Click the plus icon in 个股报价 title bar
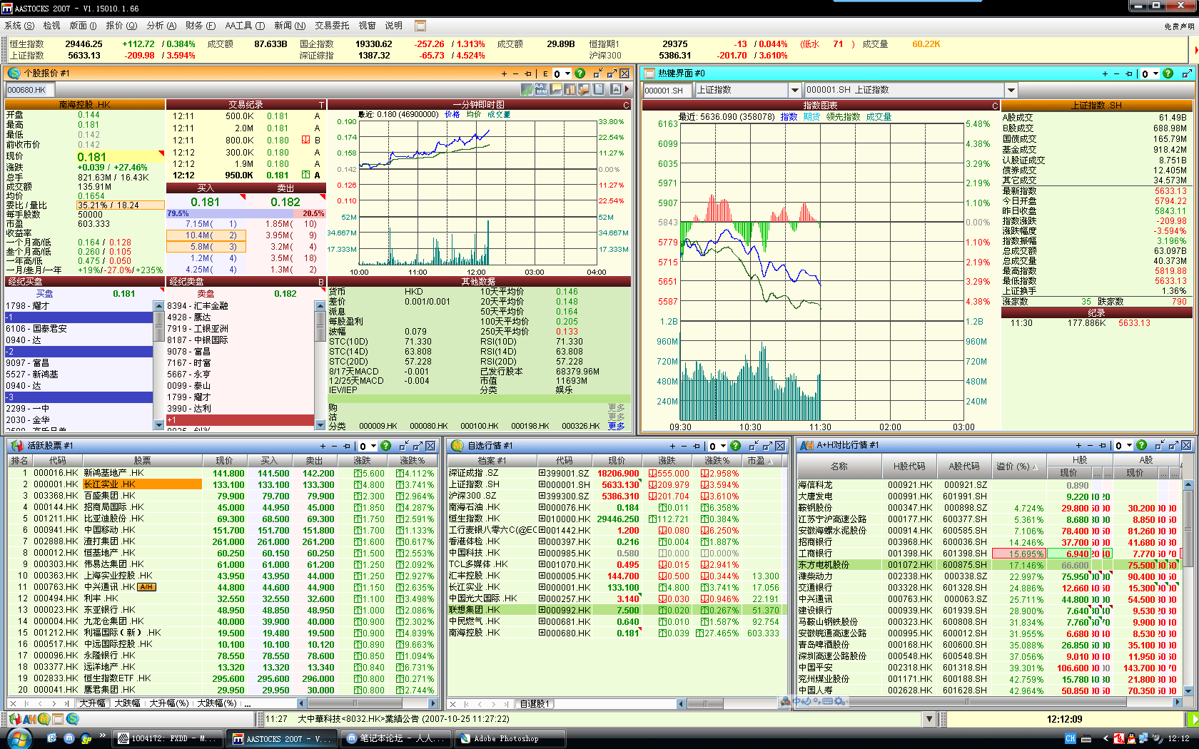The width and height of the screenshot is (1199, 749). click(504, 73)
